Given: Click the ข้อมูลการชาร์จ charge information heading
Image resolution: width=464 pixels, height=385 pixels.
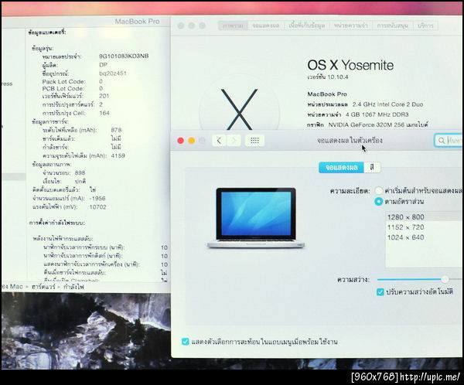Looking at the screenshot, I should pos(50,121).
